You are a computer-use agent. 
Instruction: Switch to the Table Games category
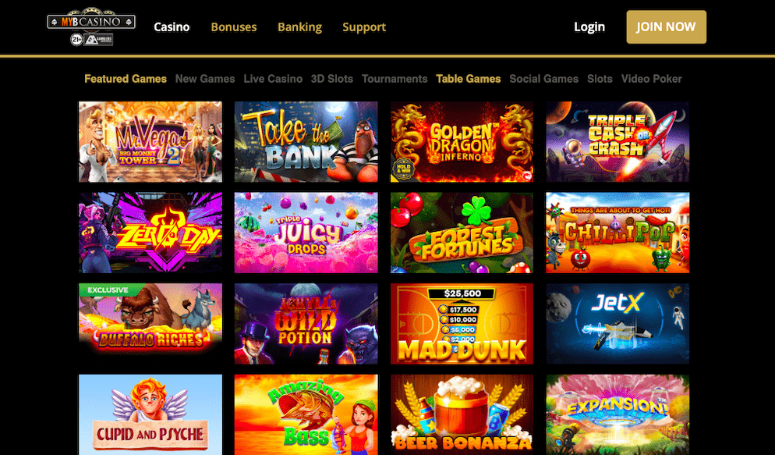click(x=468, y=79)
